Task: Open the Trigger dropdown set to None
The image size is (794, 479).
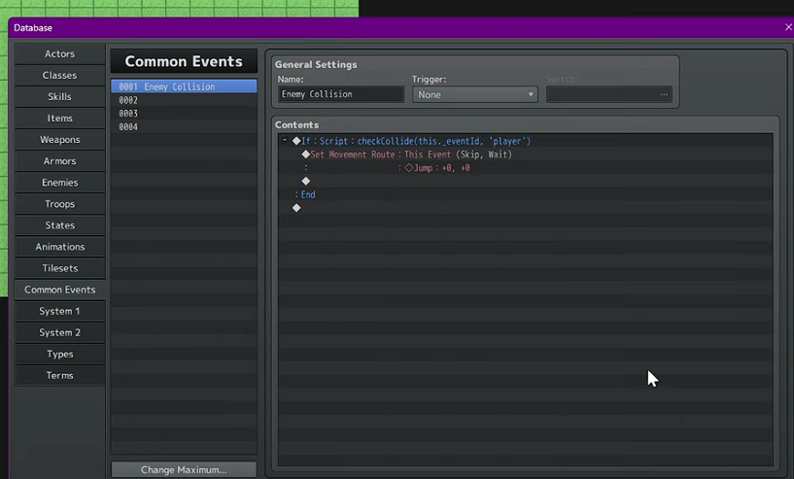Action: [475, 94]
